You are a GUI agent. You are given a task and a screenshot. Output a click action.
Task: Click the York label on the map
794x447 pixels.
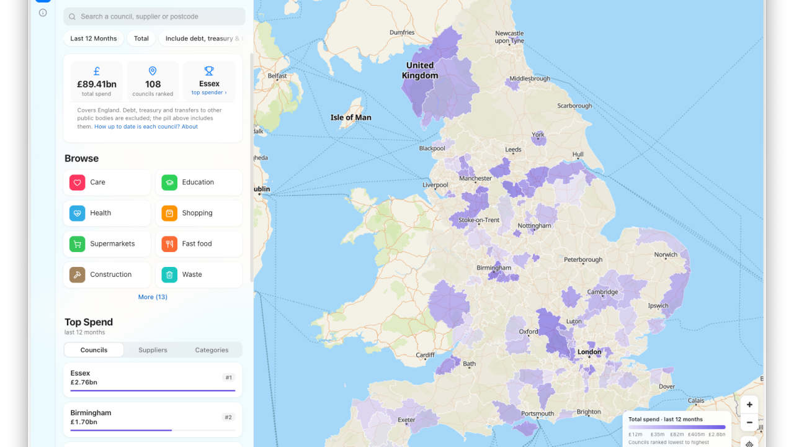click(538, 135)
